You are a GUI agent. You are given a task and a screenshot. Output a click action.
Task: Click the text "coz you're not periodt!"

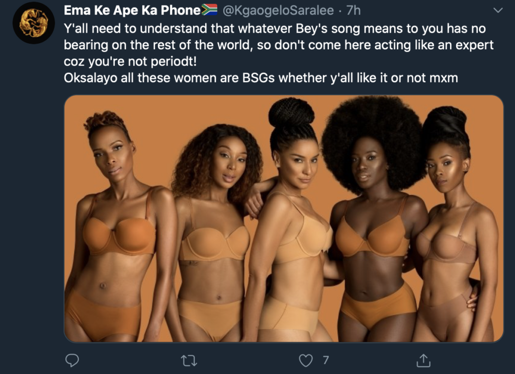point(130,61)
